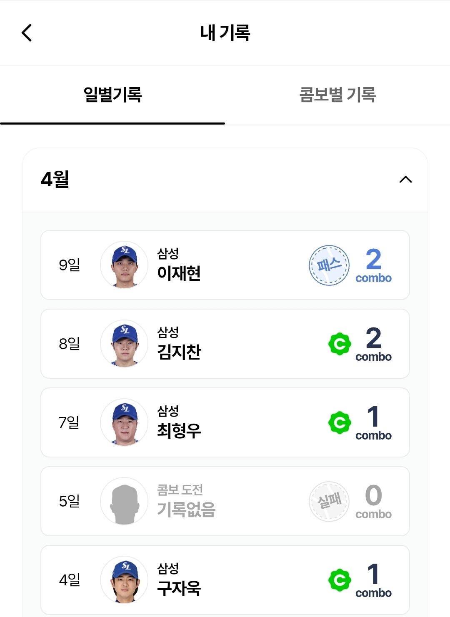Select the 김지찬 player name
Viewport: 450px width, 617px height.
[x=179, y=352]
